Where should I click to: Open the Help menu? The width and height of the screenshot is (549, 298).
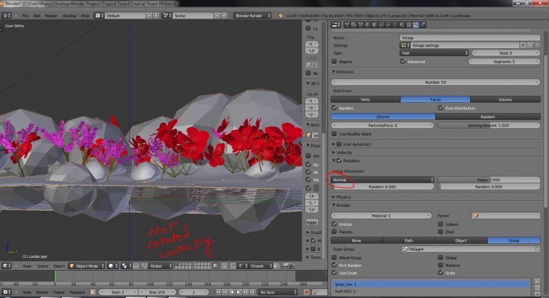pos(85,16)
